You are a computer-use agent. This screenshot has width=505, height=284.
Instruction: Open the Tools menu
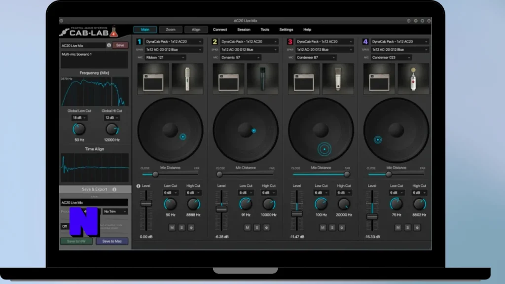tap(265, 30)
